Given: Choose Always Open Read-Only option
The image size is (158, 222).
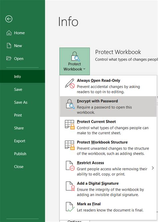Looking at the screenshot, I should (108, 86).
